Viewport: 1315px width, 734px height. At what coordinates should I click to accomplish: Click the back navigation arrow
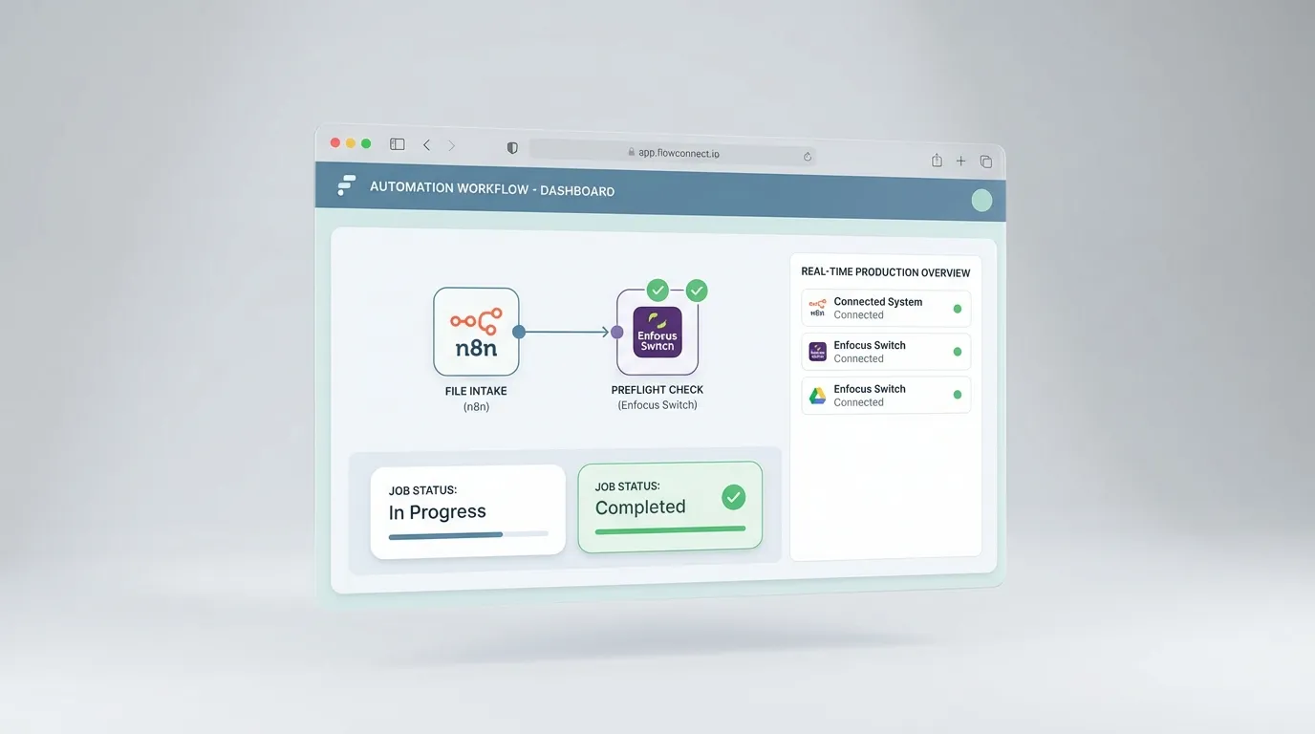point(426,144)
